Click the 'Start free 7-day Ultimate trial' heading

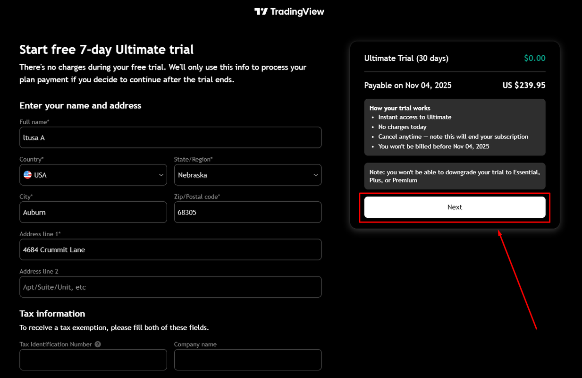[x=107, y=49]
